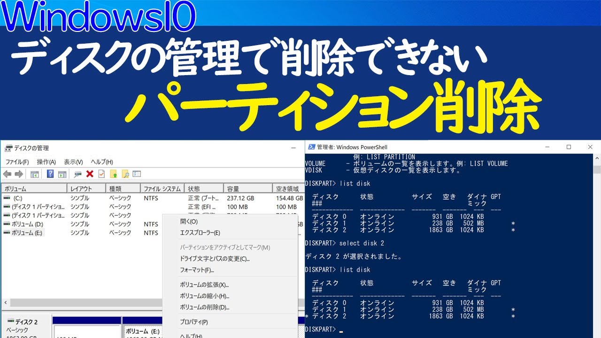Click the 'select disk 2' command line
The image size is (601, 338).
pyautogui.click(x=345, y=243)
